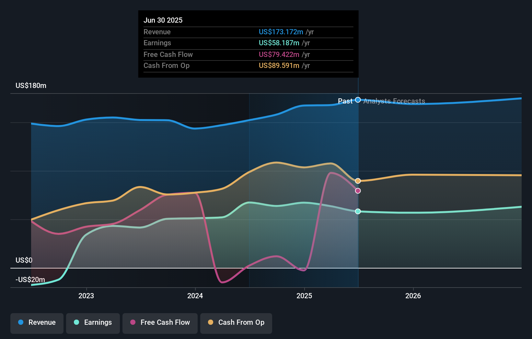Click the 2023 x-axis label
The height and width of the screenshot is (339, 532).
point(86,296)
